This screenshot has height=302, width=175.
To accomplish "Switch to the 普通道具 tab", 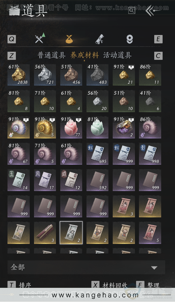I will 51,55.
